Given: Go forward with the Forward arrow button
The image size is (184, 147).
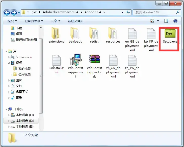Looking at the screenshot, I should 14,12.
